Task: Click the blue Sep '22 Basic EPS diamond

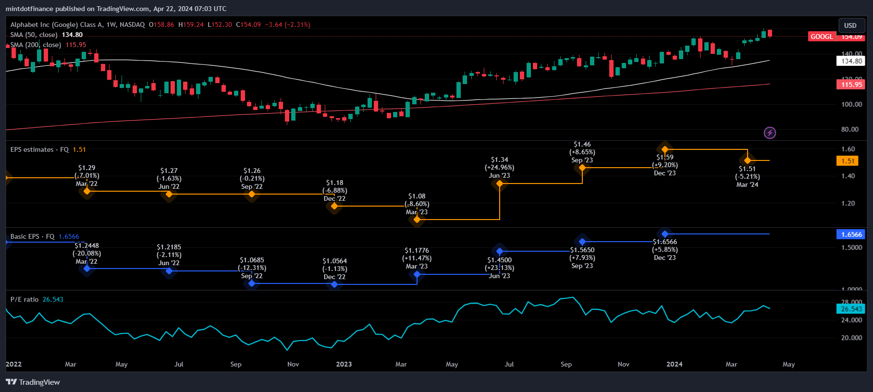Action: pyautogui.click(x=252, y=283)
